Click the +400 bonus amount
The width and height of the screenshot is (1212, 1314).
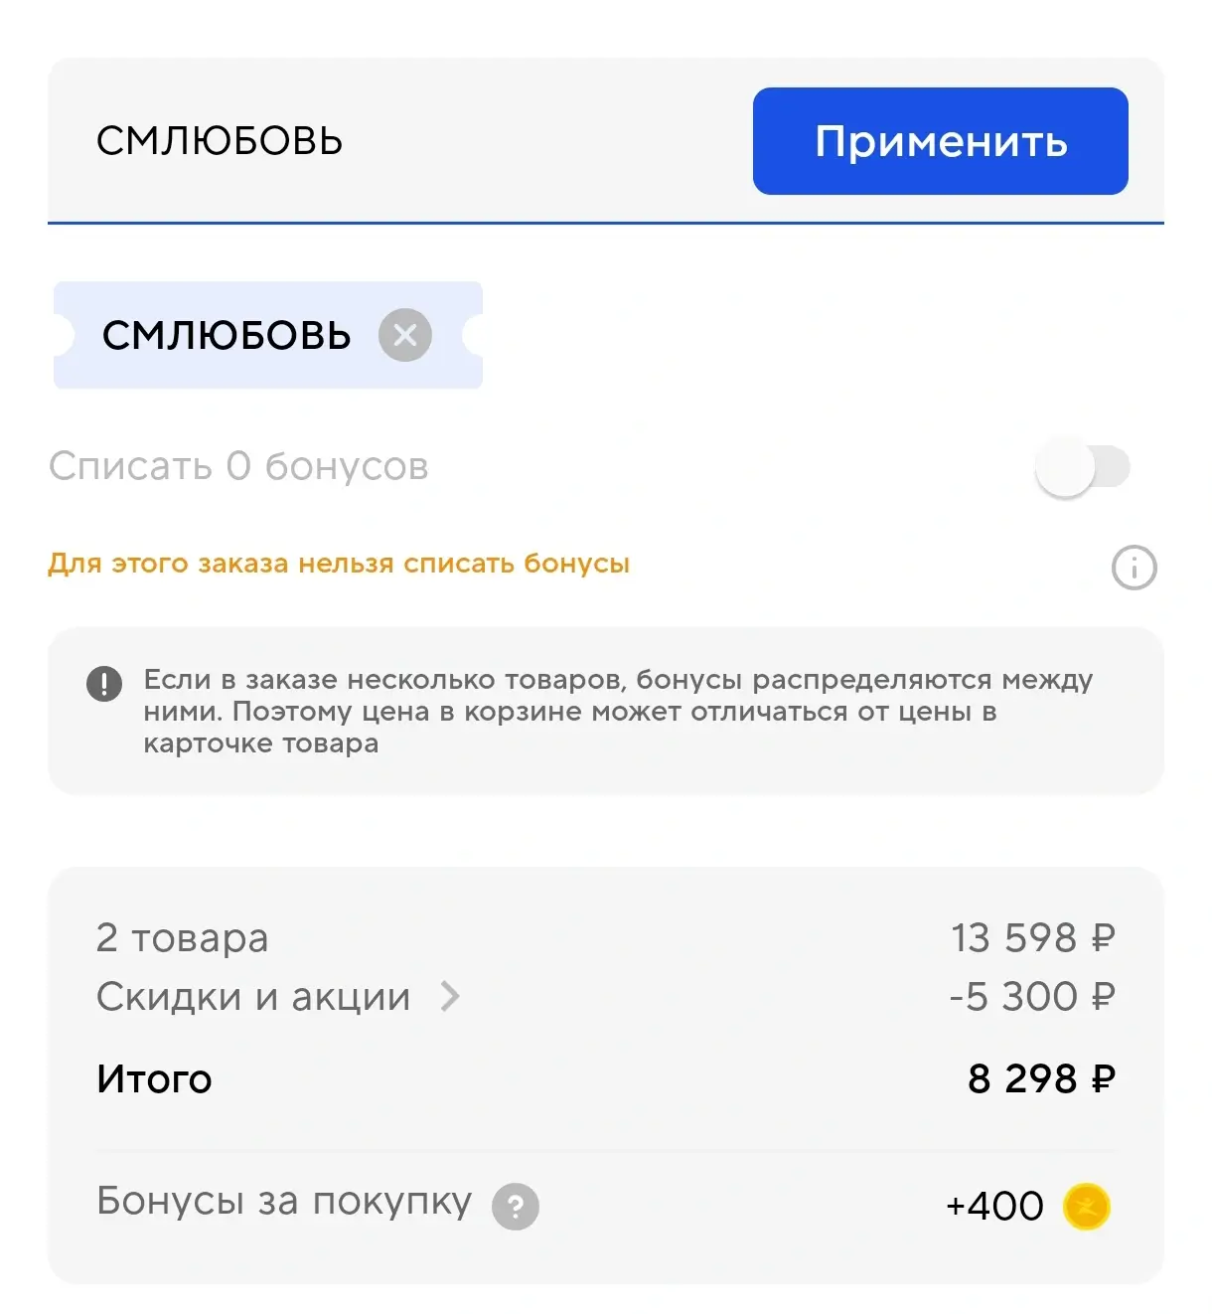point(994,1207)
